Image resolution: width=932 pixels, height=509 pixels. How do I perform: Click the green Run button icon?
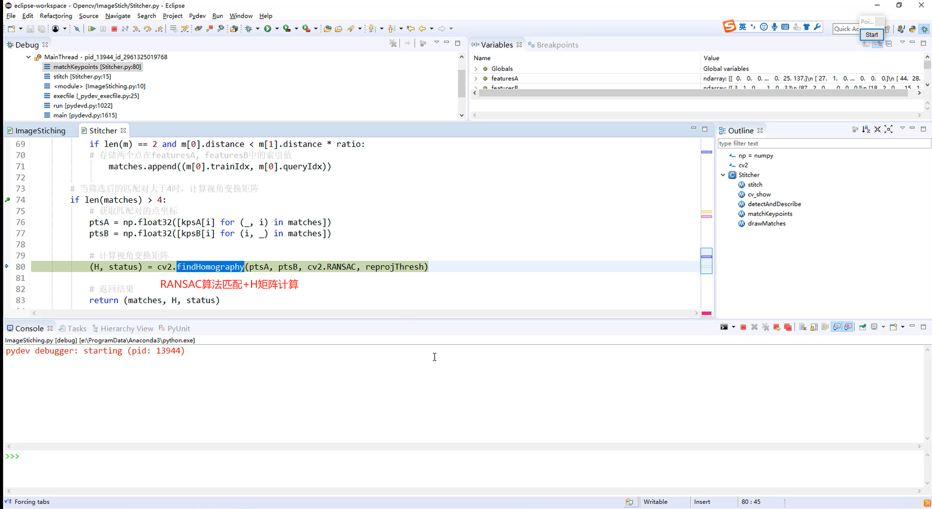point(267,28)
